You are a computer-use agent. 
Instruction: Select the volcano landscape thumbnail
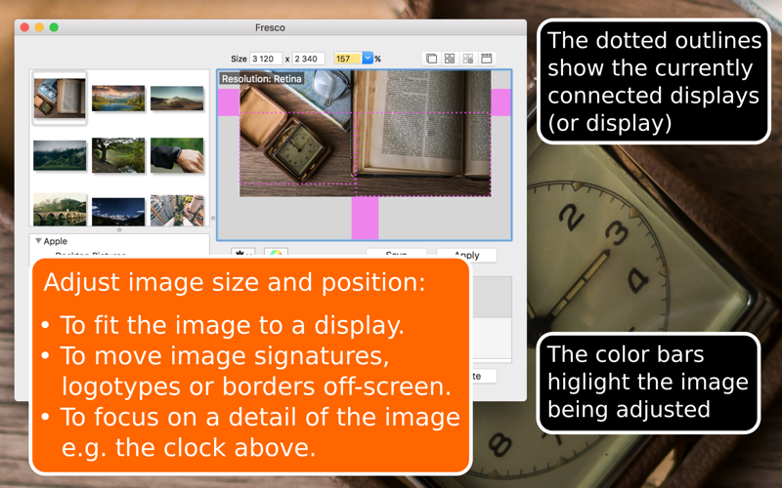point(177,99)
